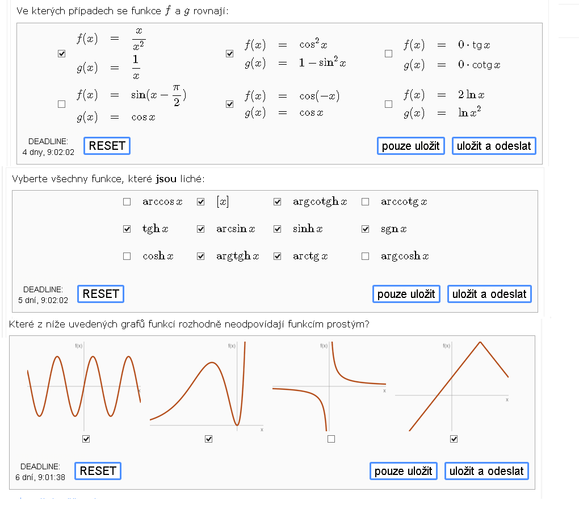Image resolution: width=579 pixels, height=509 pixels.
Task: Click 'uložit a odeslat' in the odd functions question
Action: [489, 294]
